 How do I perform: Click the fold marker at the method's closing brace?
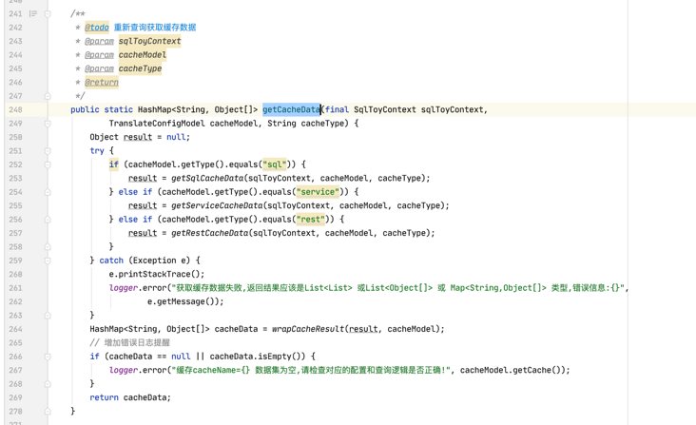click(x=48, y=412)
